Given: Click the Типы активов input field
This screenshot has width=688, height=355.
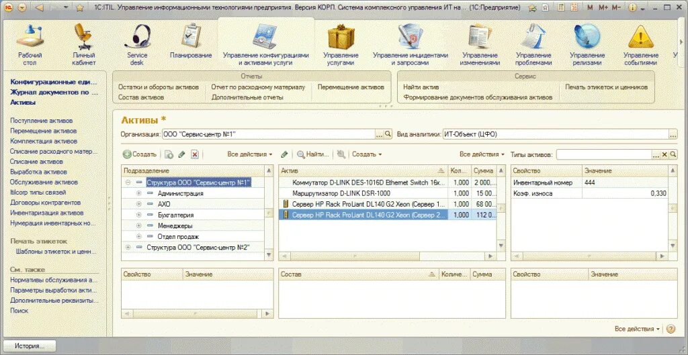Looking at the screenshot, I should point(604,155).
